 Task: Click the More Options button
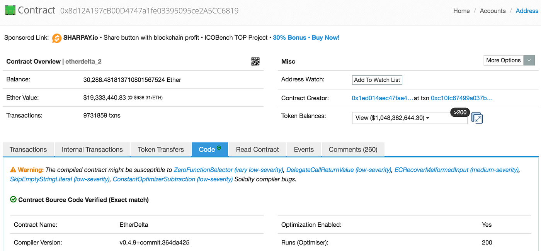coord(504,60)
